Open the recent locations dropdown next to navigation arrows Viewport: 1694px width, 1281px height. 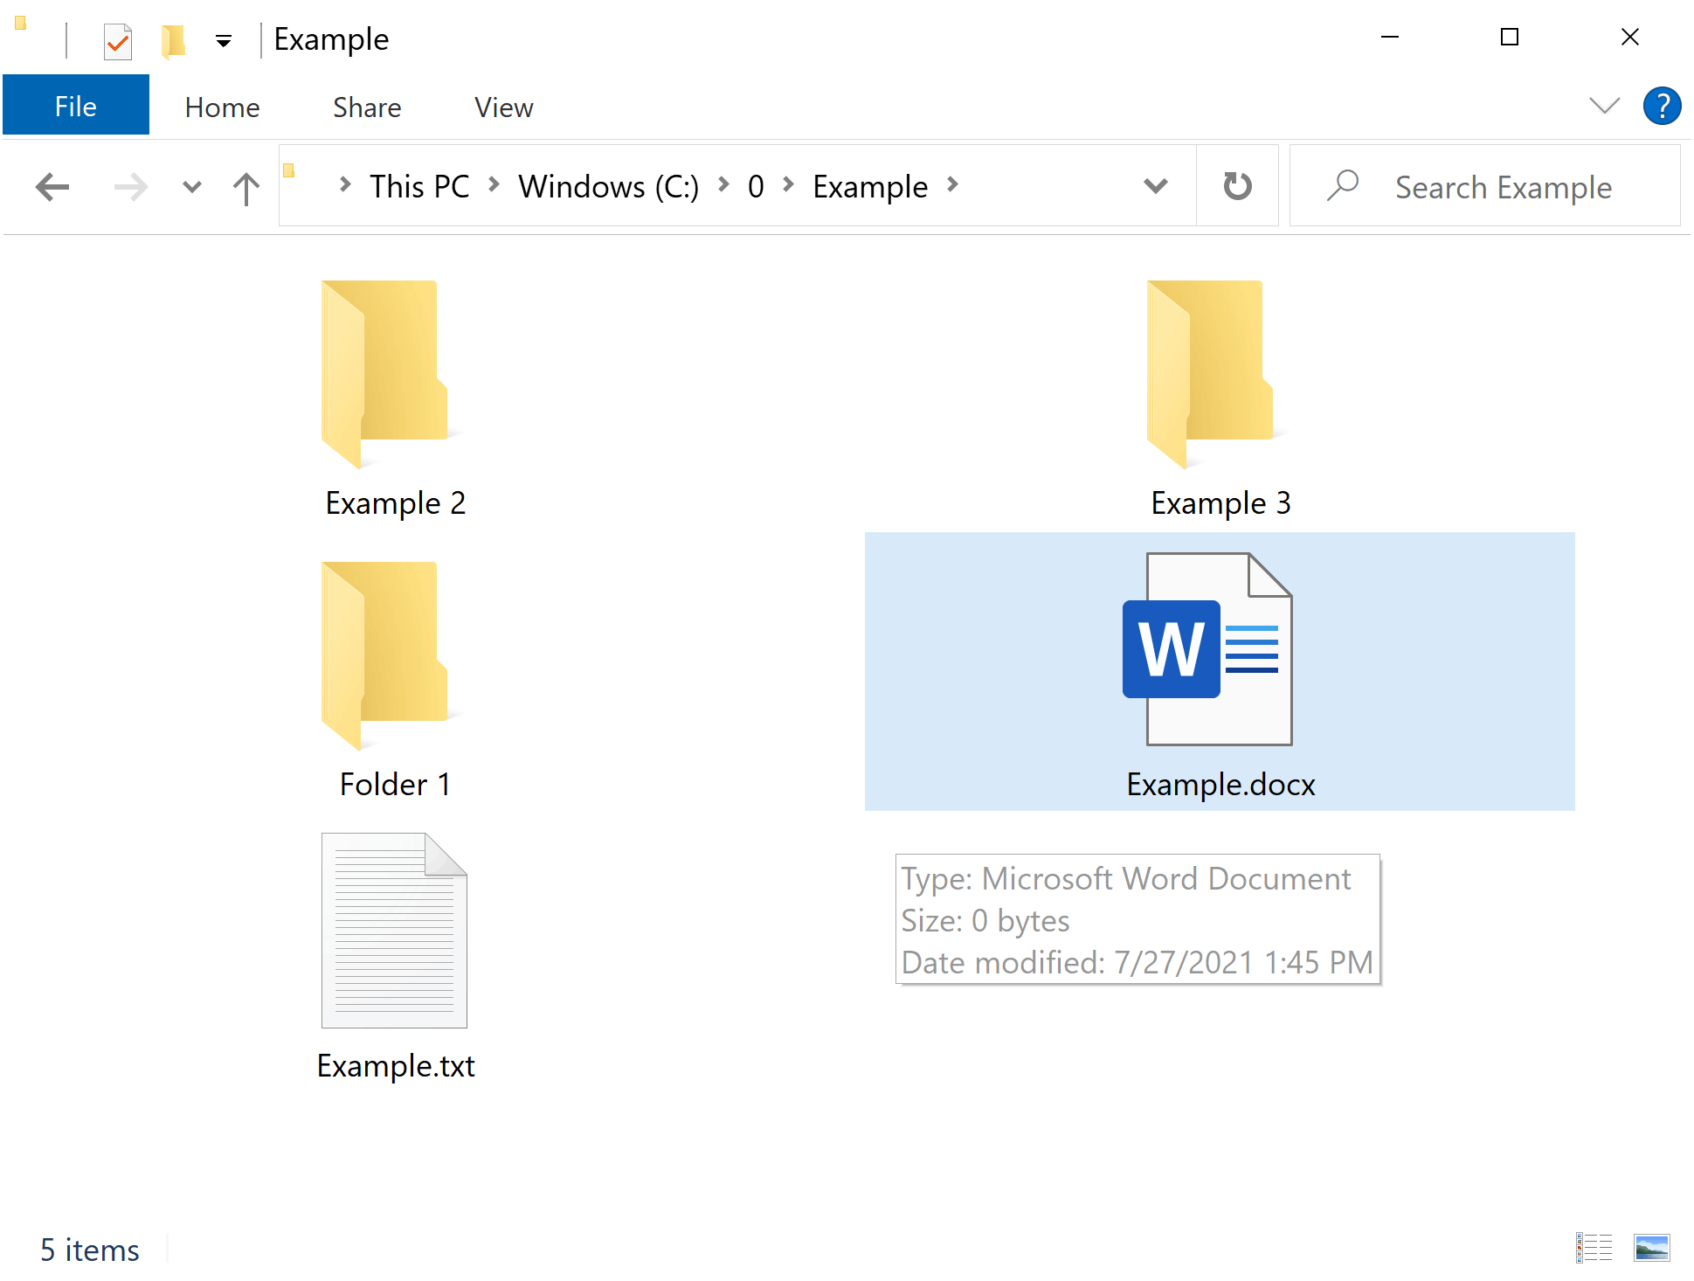tap(191, 186)
